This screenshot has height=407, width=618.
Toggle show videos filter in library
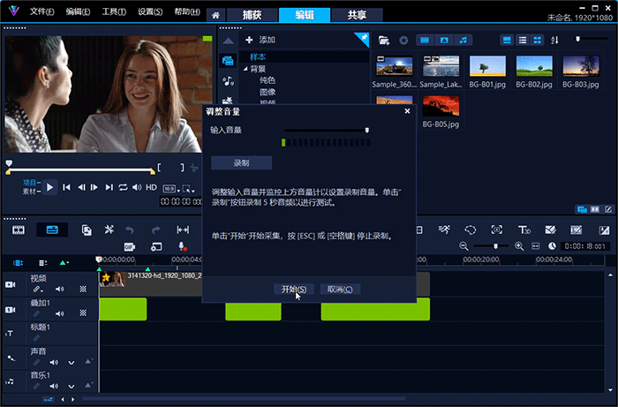(x=425, y=41)
